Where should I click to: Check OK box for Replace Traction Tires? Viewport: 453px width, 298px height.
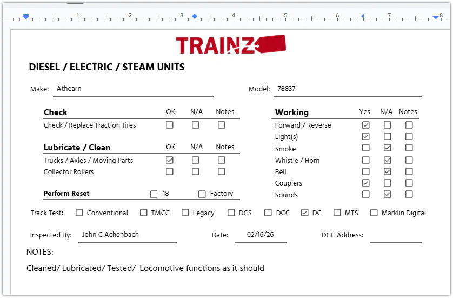coord(170,125)
